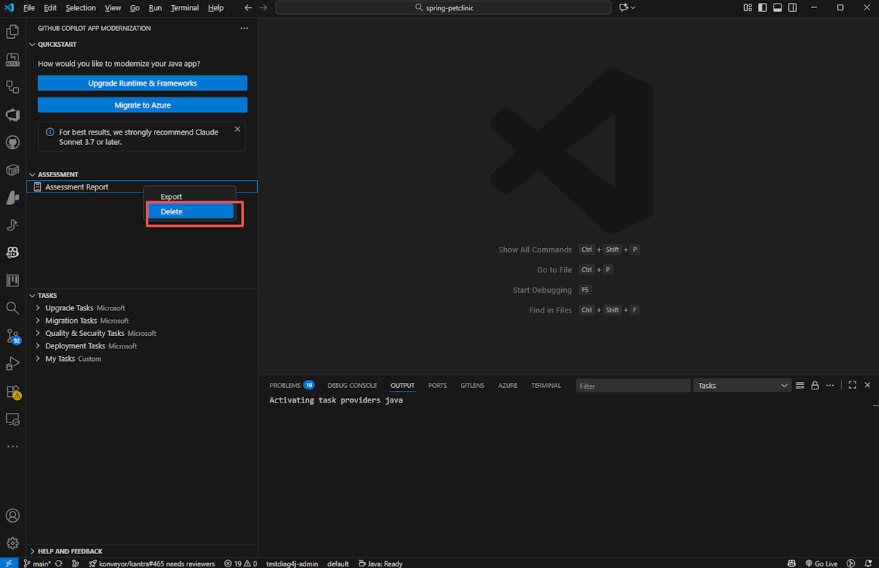Open the Explorer view in activity bar

pos(12,31)
